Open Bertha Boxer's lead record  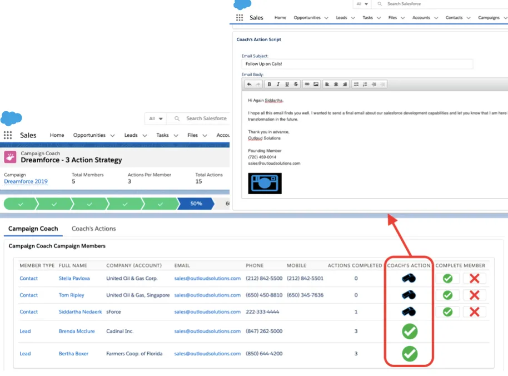[x=73, y=354]
